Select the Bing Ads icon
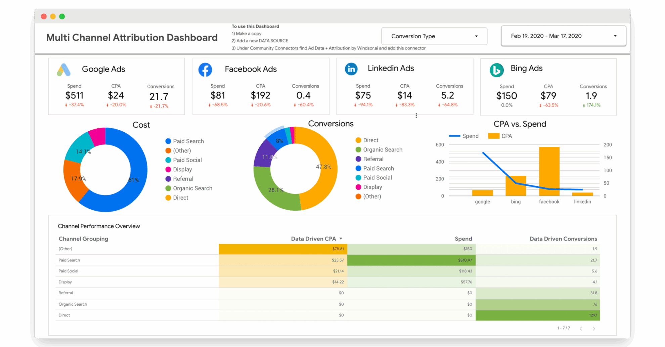 497,70
